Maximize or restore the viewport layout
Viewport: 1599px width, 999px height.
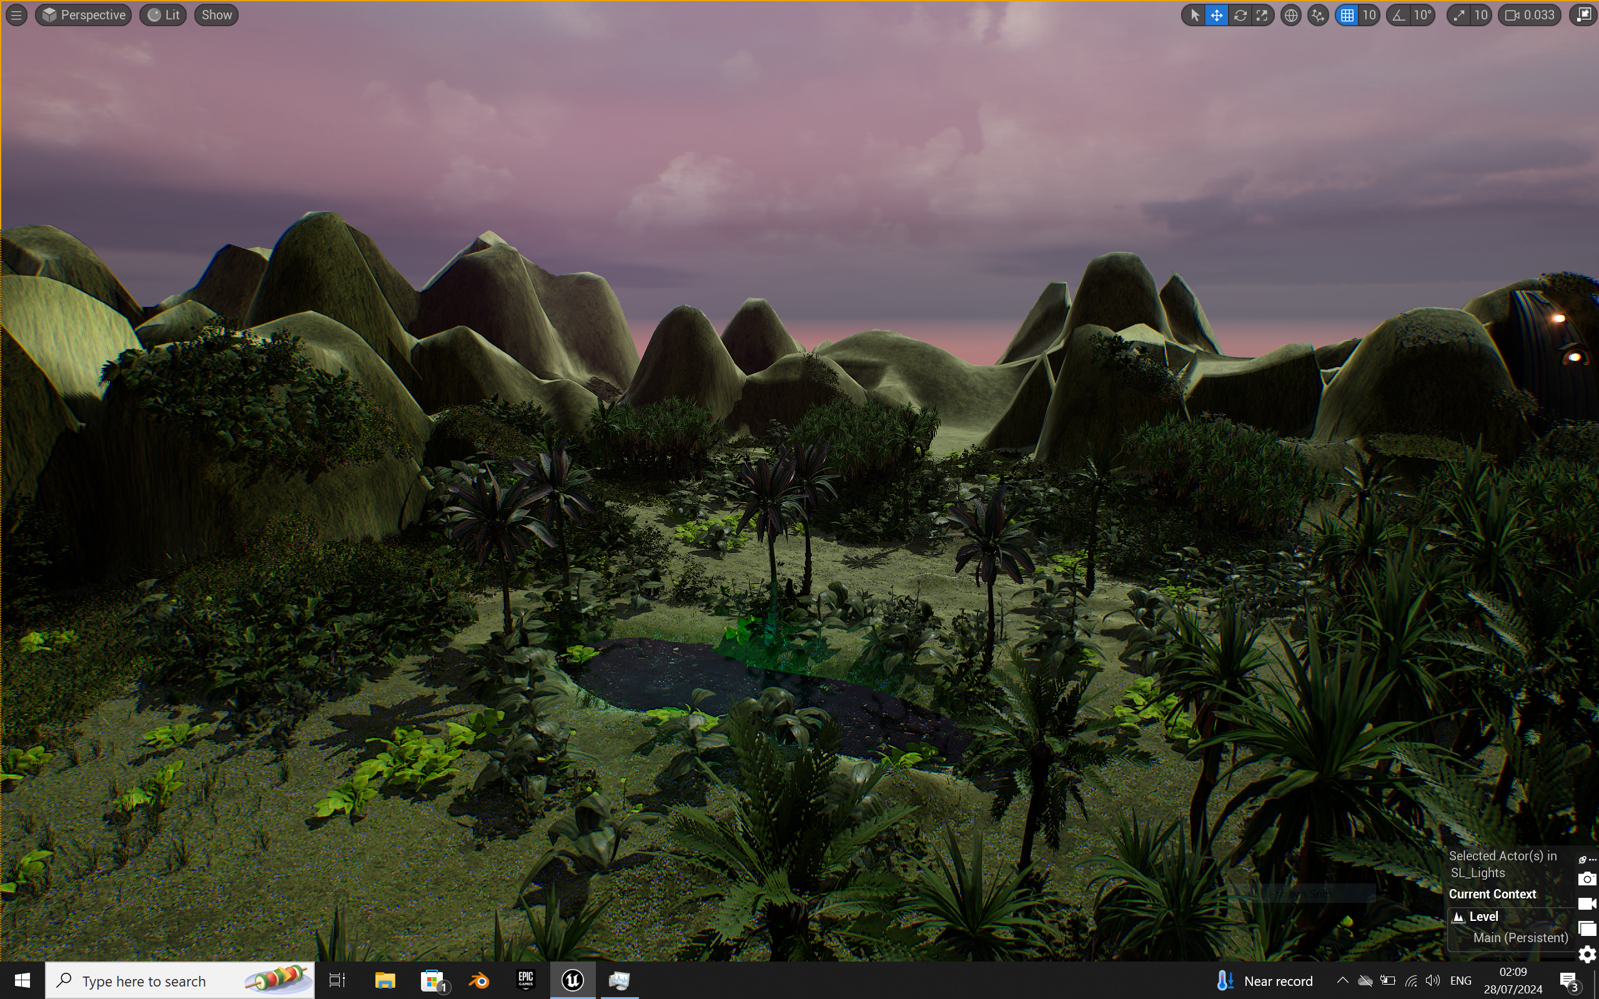[x=1585, y=14]
